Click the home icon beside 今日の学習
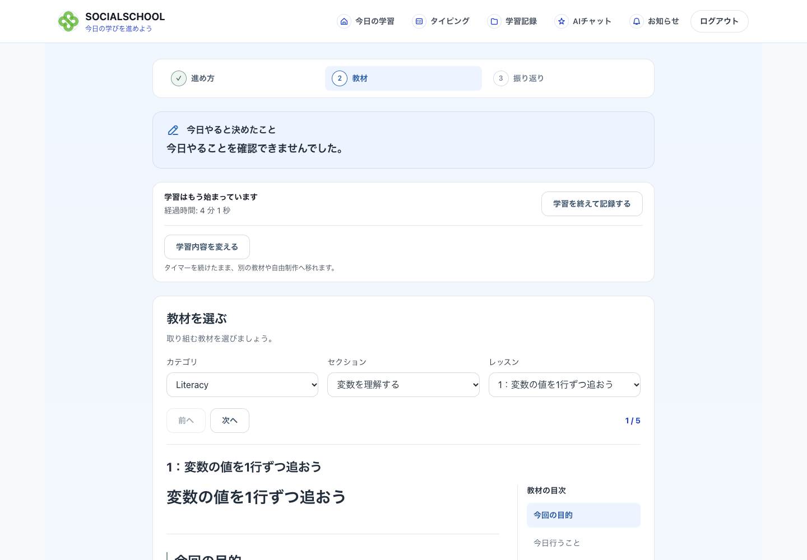The width and height of the screenshot is (807, 560). [x=344, y=21]
